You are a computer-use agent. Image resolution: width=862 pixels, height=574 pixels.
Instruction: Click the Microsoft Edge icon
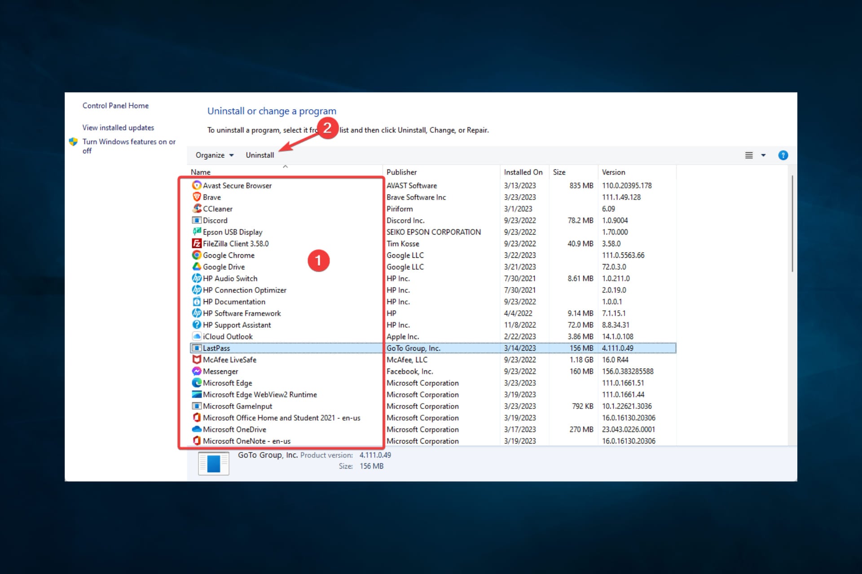coord(196,383)
